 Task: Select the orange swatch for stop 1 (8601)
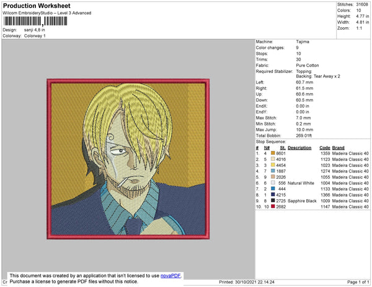(x=273, y=153)
